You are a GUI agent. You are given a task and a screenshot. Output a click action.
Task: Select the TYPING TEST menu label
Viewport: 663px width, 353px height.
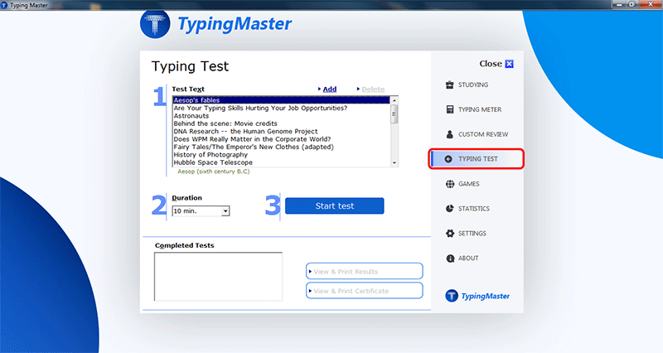click(x=478, y=159)
